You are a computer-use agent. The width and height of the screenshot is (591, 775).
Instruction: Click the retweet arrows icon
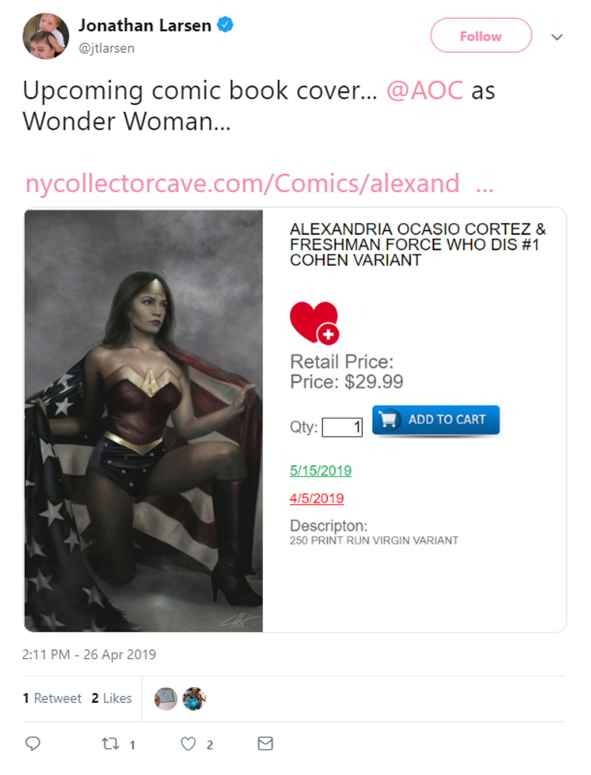[110, 743]
